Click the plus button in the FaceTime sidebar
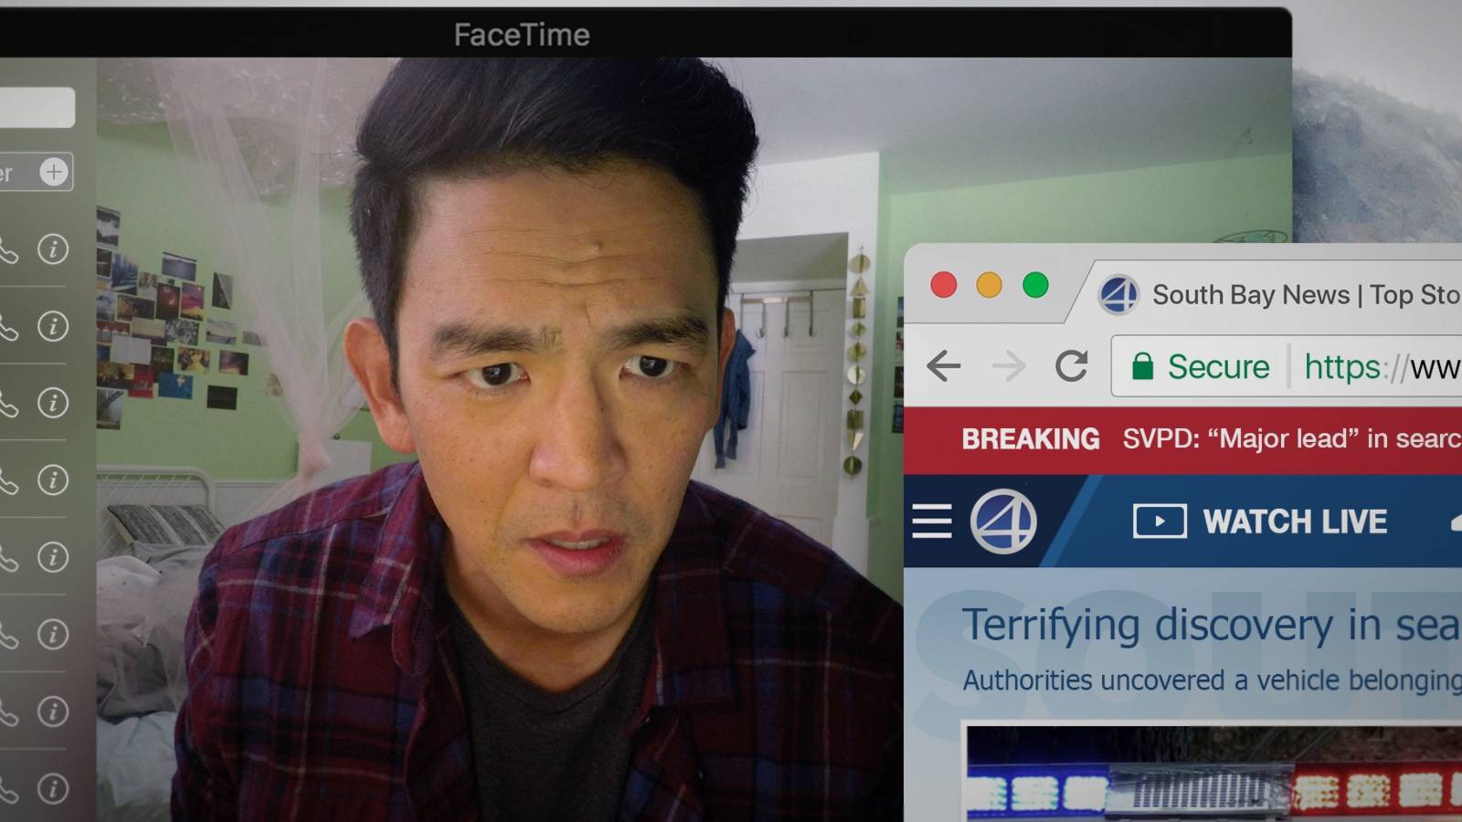The height and width of the screenshot is (822, 1462). click(54, 172)
